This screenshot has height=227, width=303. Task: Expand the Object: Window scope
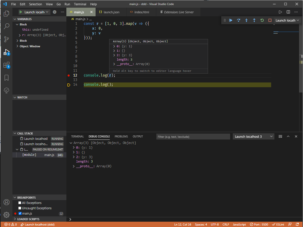pyautogui.click(x=17, y=46)
